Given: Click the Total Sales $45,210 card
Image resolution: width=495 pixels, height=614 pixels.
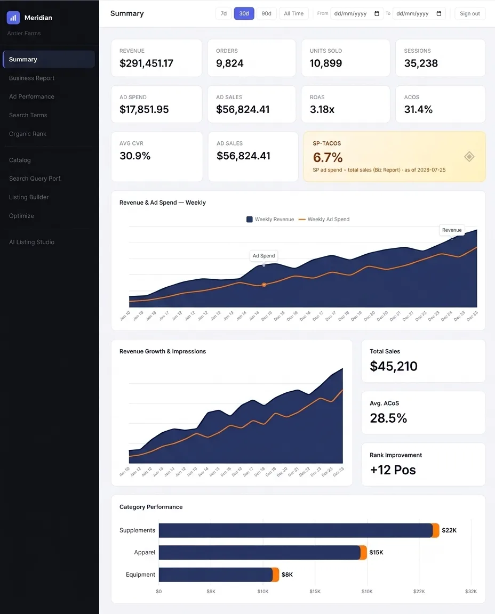Looking at the screenshot, I should (424, 361).
